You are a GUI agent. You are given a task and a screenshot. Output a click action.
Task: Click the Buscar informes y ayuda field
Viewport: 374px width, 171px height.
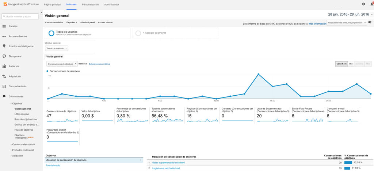click(20, 16)
